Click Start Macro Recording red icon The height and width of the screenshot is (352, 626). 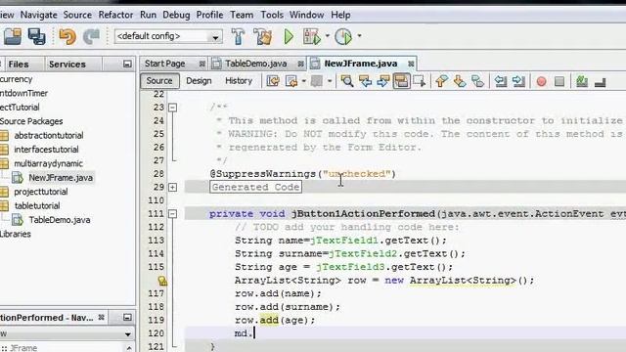pos(541,82)
